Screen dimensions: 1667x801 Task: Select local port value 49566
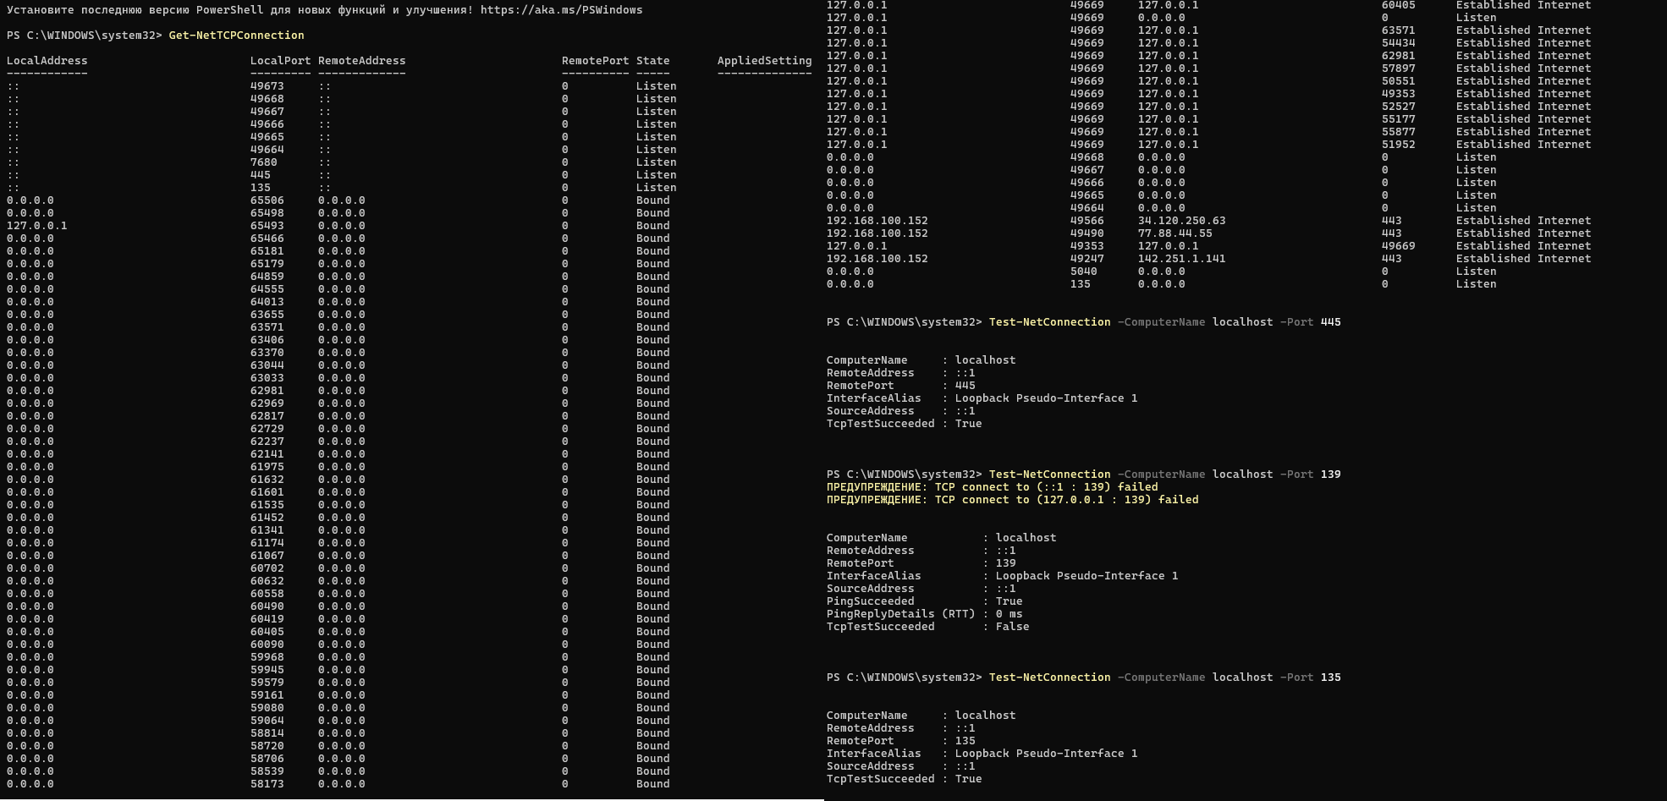tap(1087, 221)
